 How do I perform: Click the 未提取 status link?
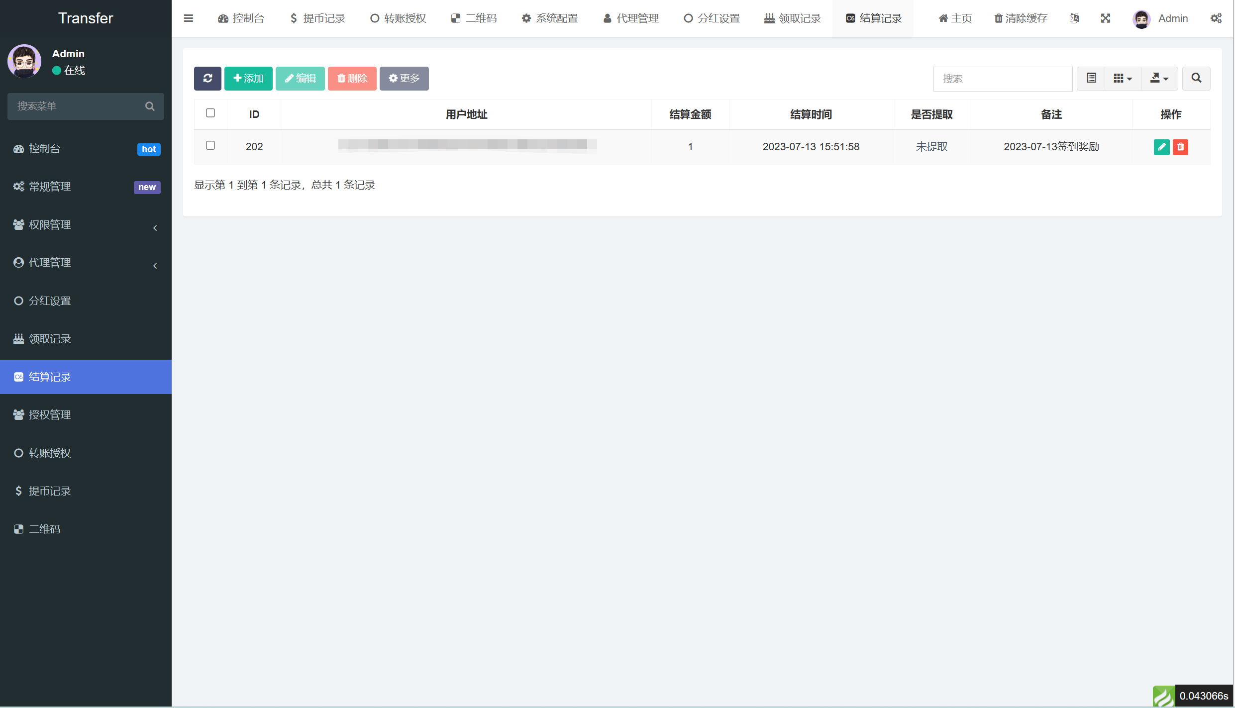coord(931,147)
